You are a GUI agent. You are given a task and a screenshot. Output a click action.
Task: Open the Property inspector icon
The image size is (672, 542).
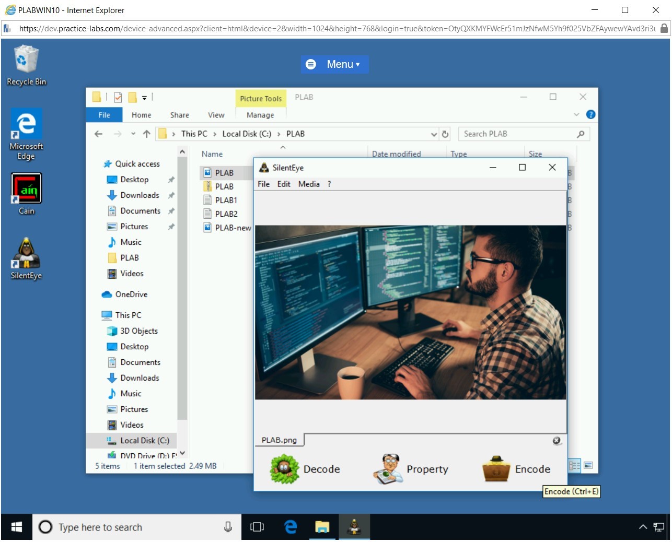point(388,469)
